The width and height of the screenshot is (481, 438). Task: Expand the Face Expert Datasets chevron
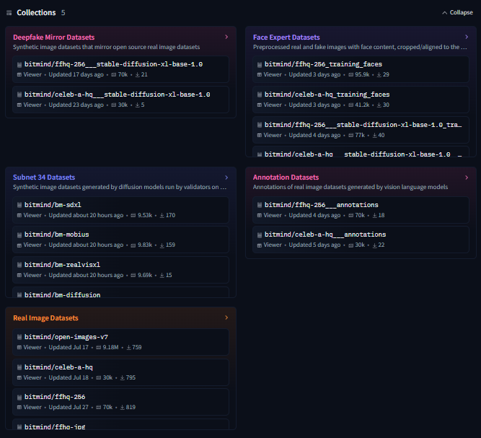coord(467,37)
